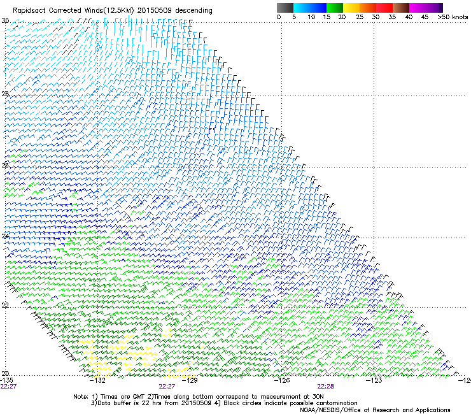Click the latitude label '26'
Screen dimensions: 471x414
click(5, 165)
